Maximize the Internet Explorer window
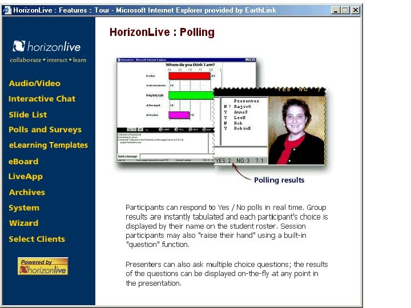The height and width of the screenshot is (308, 411). tap(345, 10)
